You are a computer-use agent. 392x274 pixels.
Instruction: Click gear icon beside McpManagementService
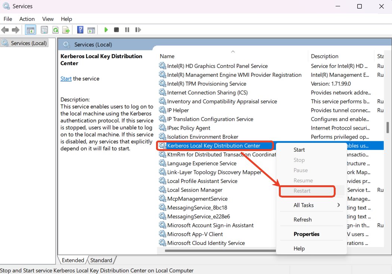coord(162,199)
